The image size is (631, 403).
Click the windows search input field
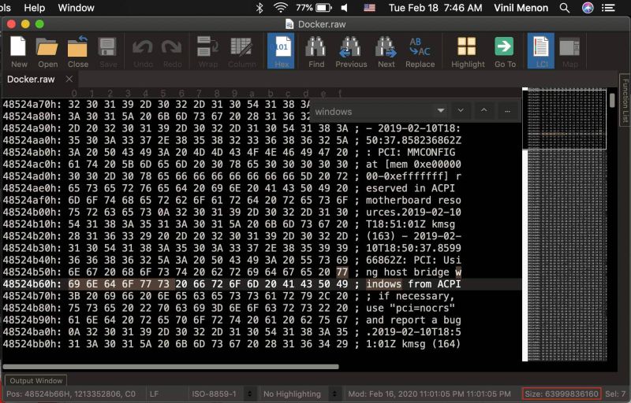[372, 112]
